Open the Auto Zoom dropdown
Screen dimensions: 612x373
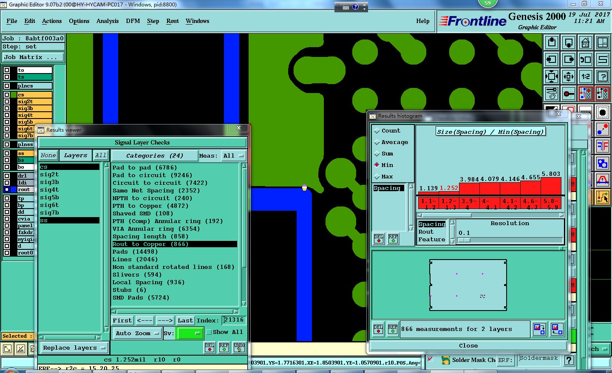[x=137, y=333]
